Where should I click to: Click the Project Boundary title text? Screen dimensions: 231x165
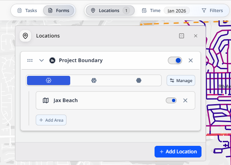pyautogui.click(x=81, y=60)
